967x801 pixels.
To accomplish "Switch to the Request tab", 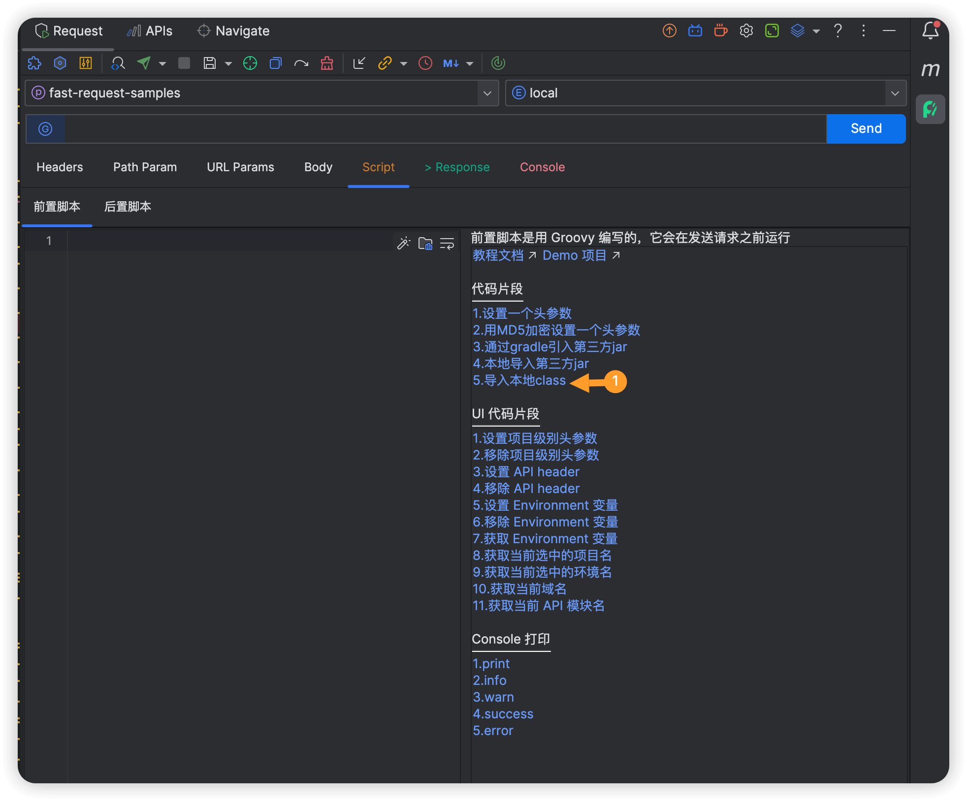I will coord(69,31).
